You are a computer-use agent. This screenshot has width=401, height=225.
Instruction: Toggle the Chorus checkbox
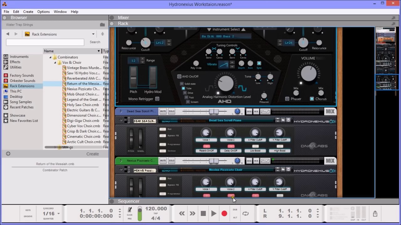pyautogui.click(x=312, y=99)
